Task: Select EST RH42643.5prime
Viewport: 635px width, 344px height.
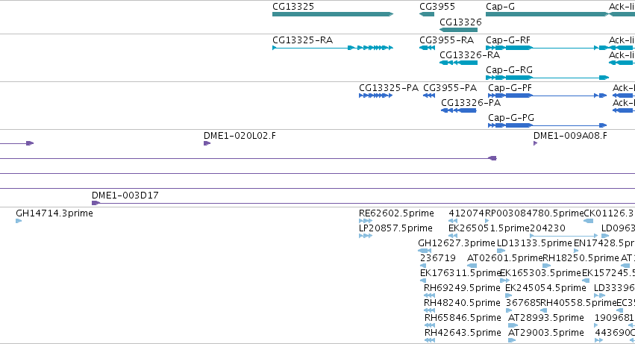Action: click(x=430, y=340)
